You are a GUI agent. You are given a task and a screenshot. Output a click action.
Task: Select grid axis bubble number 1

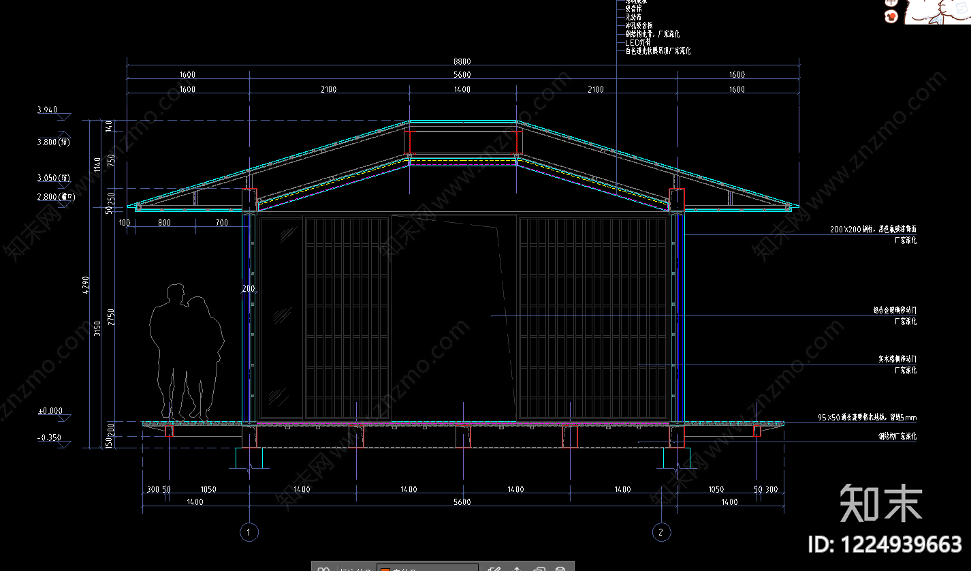pos(249,531)
